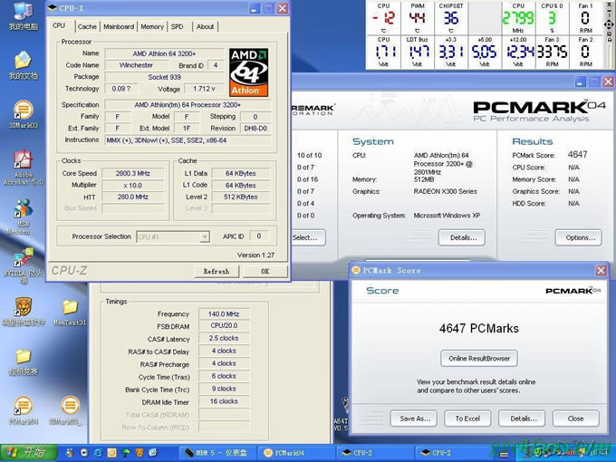
Task: Click the System Details button
Action: 462,237
